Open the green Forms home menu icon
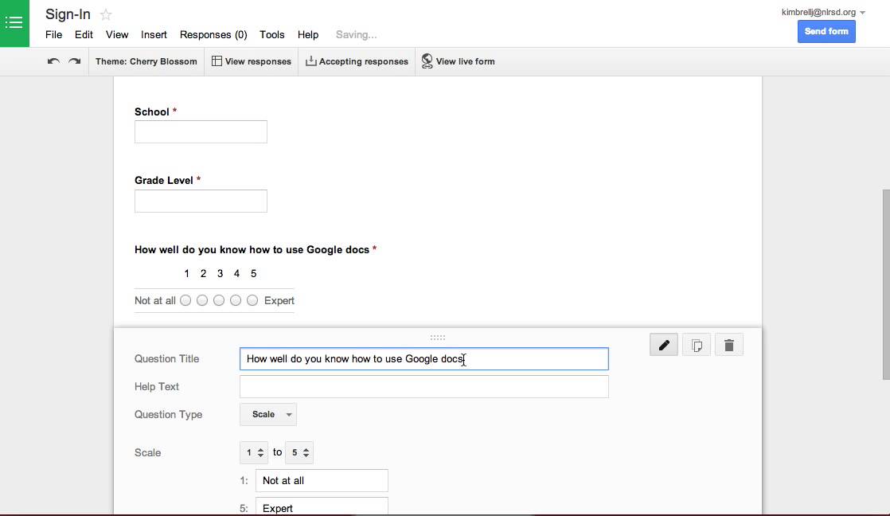The width and height of the screenshot is (890, 516). (14, 23)
